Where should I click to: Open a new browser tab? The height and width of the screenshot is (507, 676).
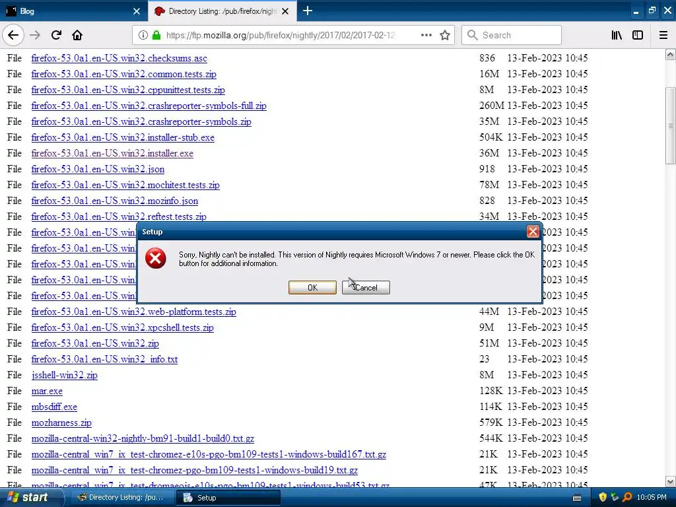coord(308,11)
